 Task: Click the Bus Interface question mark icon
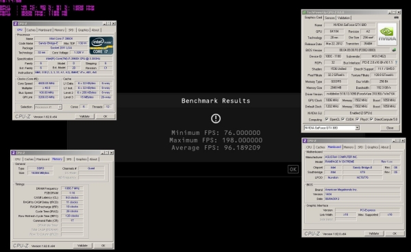coord(396,62)
